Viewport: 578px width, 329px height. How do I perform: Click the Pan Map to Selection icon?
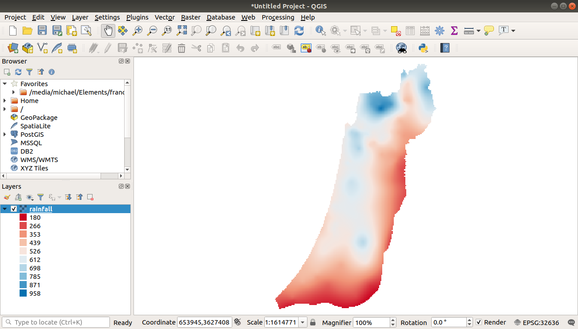(123, 31)
